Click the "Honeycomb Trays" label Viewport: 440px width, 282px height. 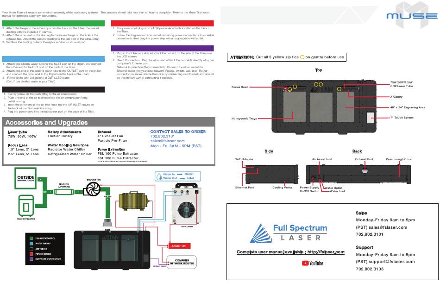coord(244,119)
